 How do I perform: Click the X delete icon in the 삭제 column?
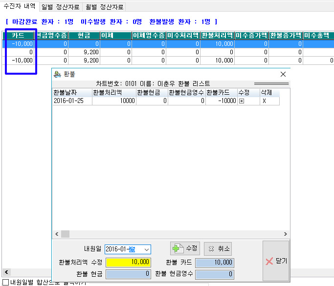tap(264, 101)
